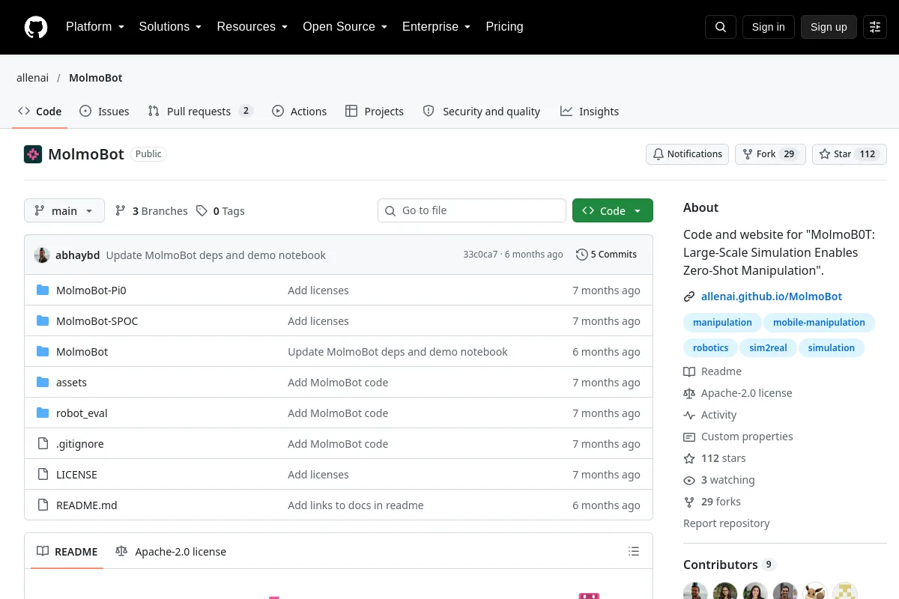The image size is (899, 599).
Task: Switch to the Pull requests tab
Action: tap(200, 112)
